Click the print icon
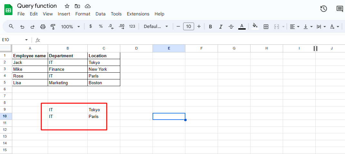Viewport: 345px width, 154px height. tap(43, 27)
